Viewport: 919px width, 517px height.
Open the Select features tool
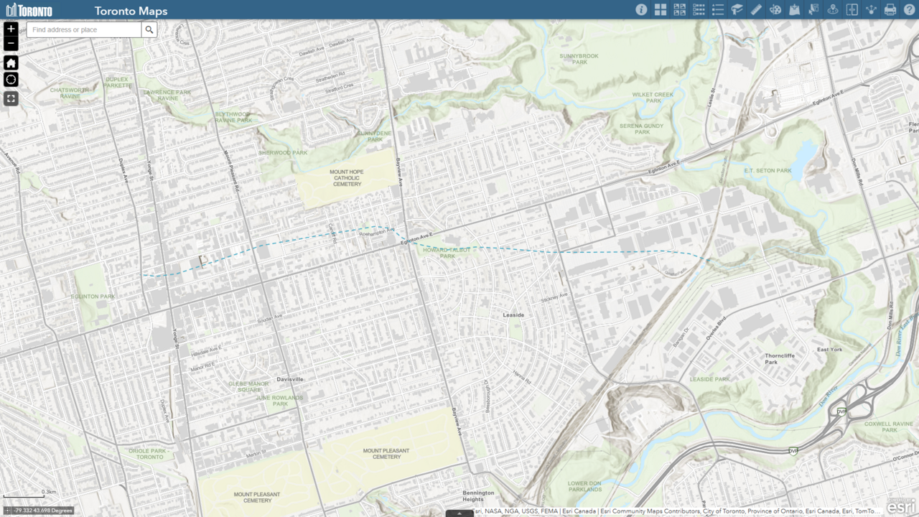813,10
